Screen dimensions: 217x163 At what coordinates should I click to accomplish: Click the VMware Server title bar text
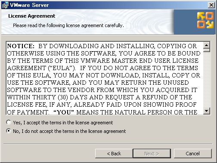click(x=29, y=5)
